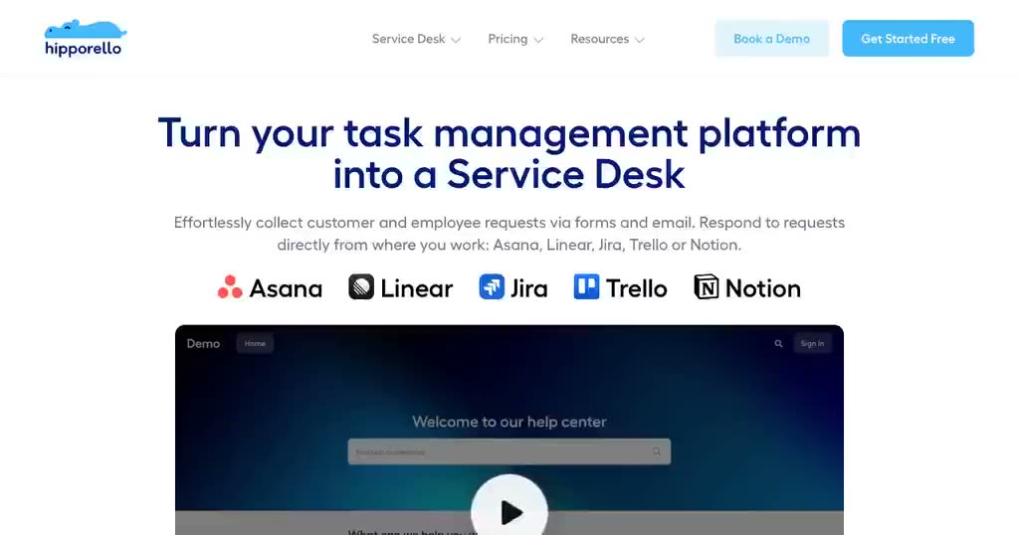Click the Trello board logo icon
This screenshot has width=1019, height=535.
586,287
